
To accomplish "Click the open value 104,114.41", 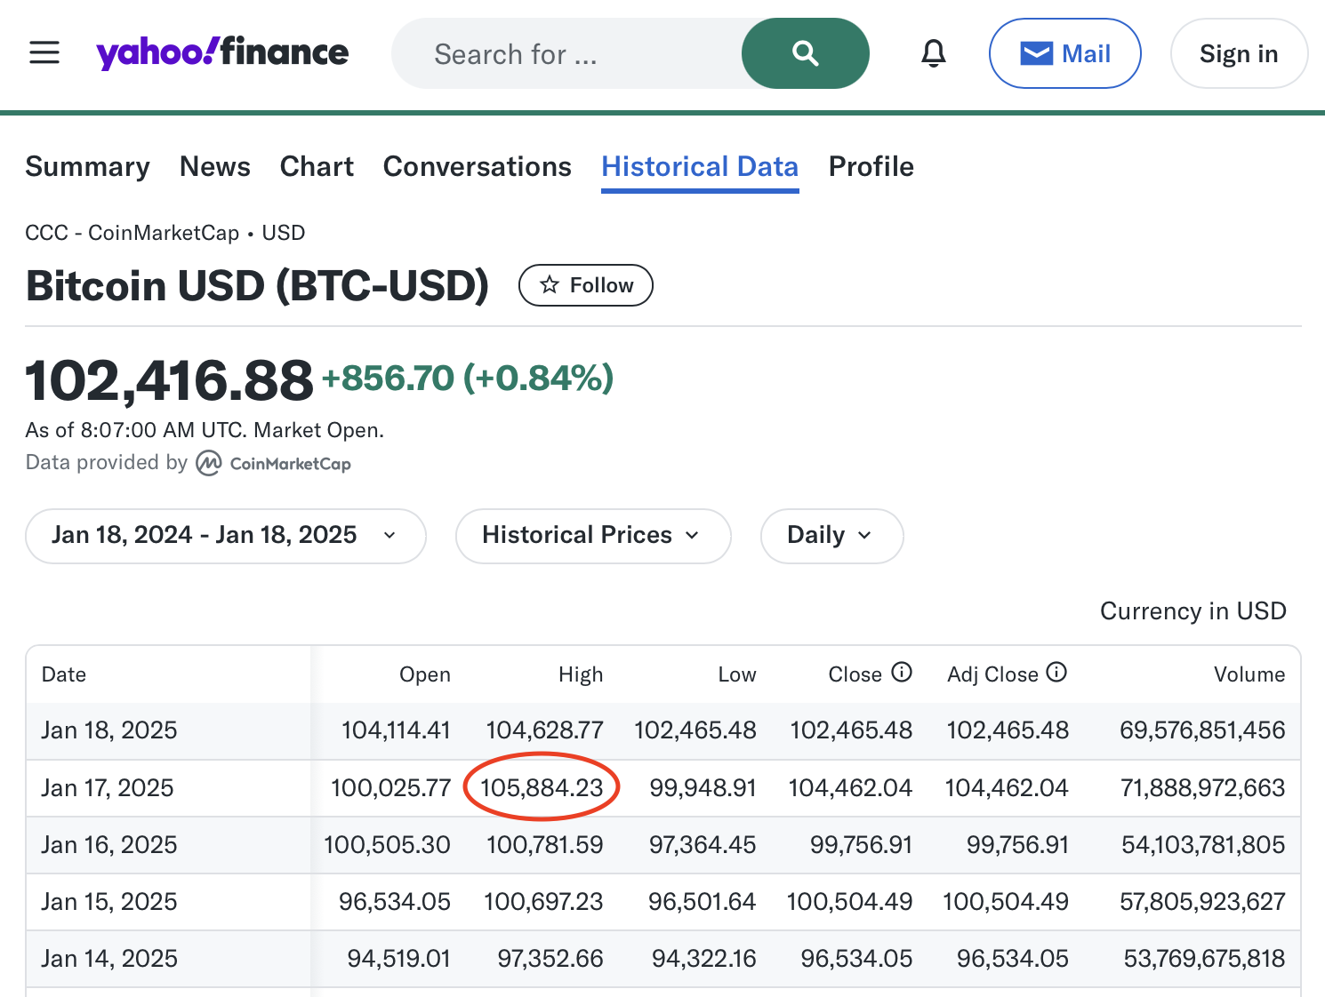I will (x=396, y=730).
